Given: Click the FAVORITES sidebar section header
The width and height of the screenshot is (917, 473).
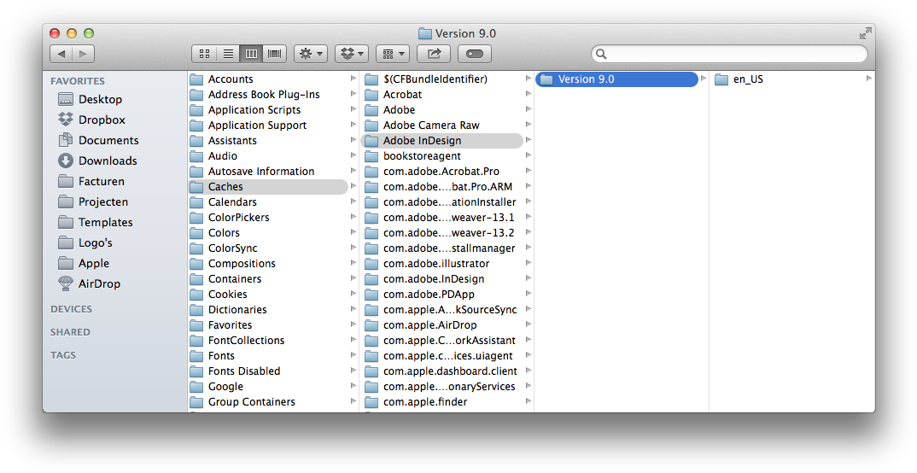Looking at the screenshot, I should point(77,81).
